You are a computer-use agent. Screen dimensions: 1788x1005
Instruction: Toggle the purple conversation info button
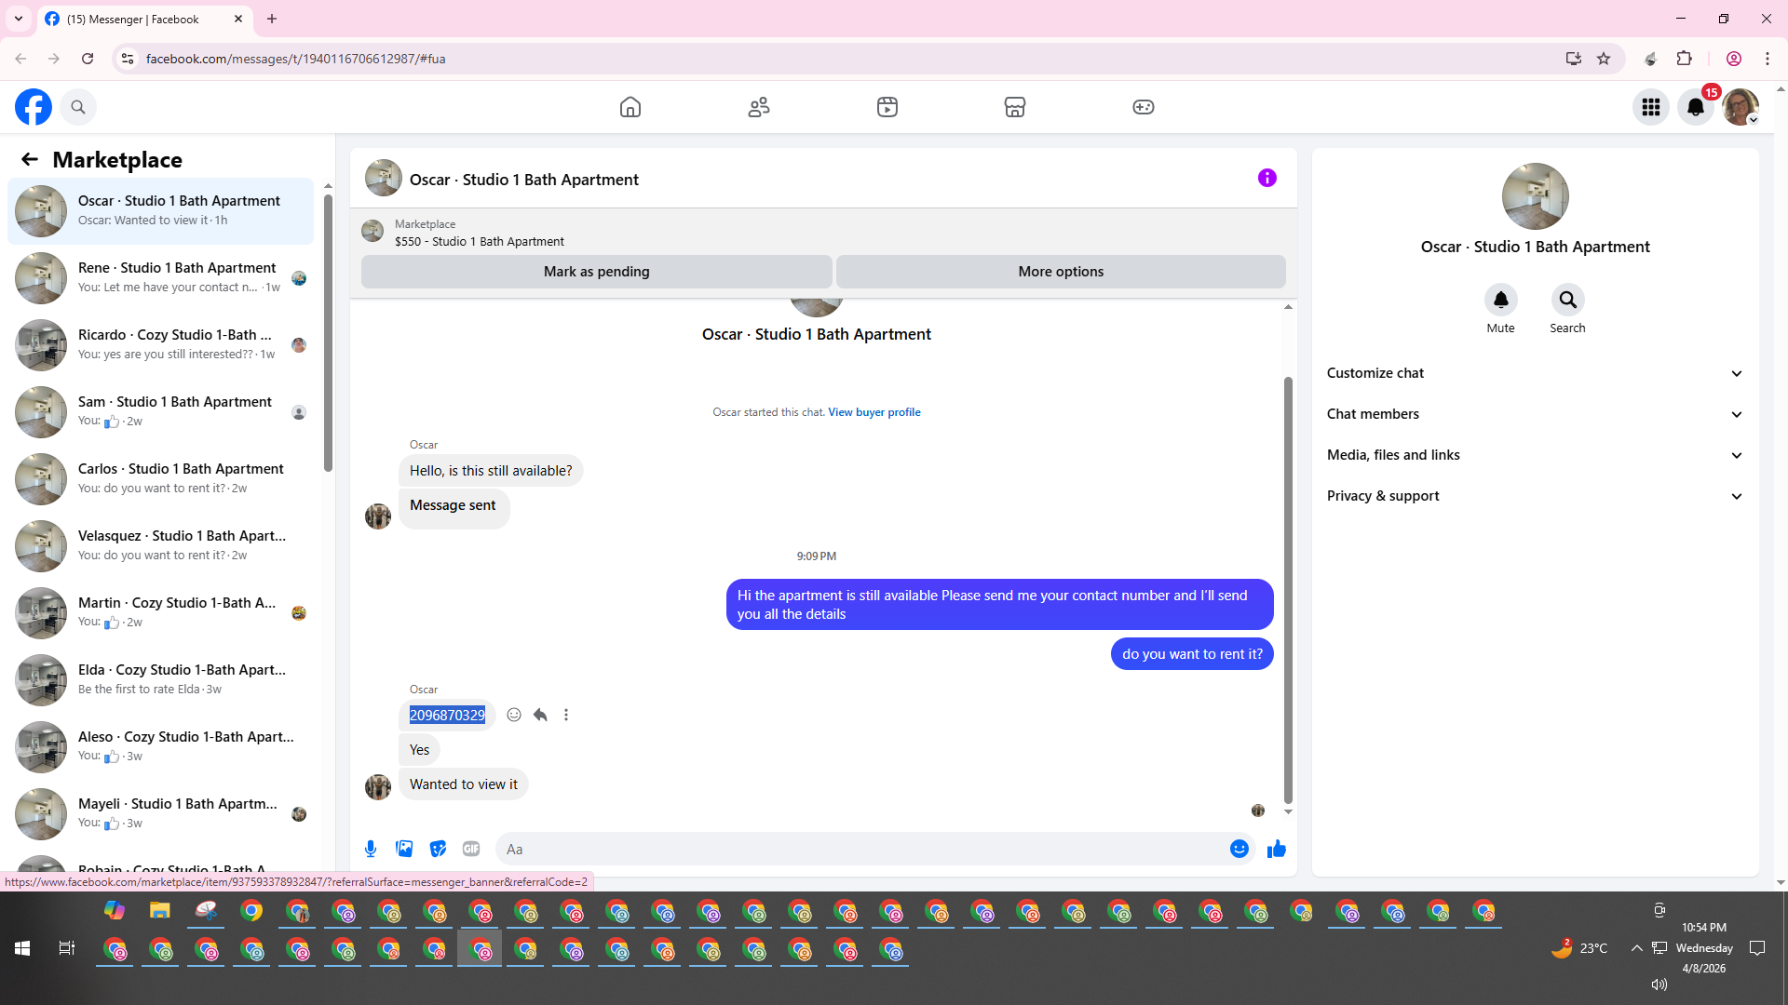click(1266, 178)
